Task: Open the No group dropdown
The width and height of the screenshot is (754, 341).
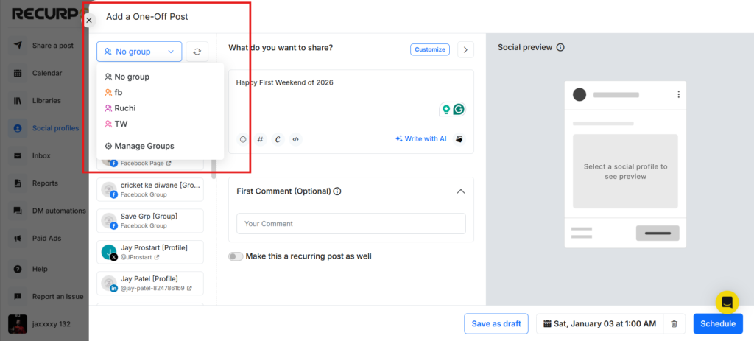Action: coord(139,52)
